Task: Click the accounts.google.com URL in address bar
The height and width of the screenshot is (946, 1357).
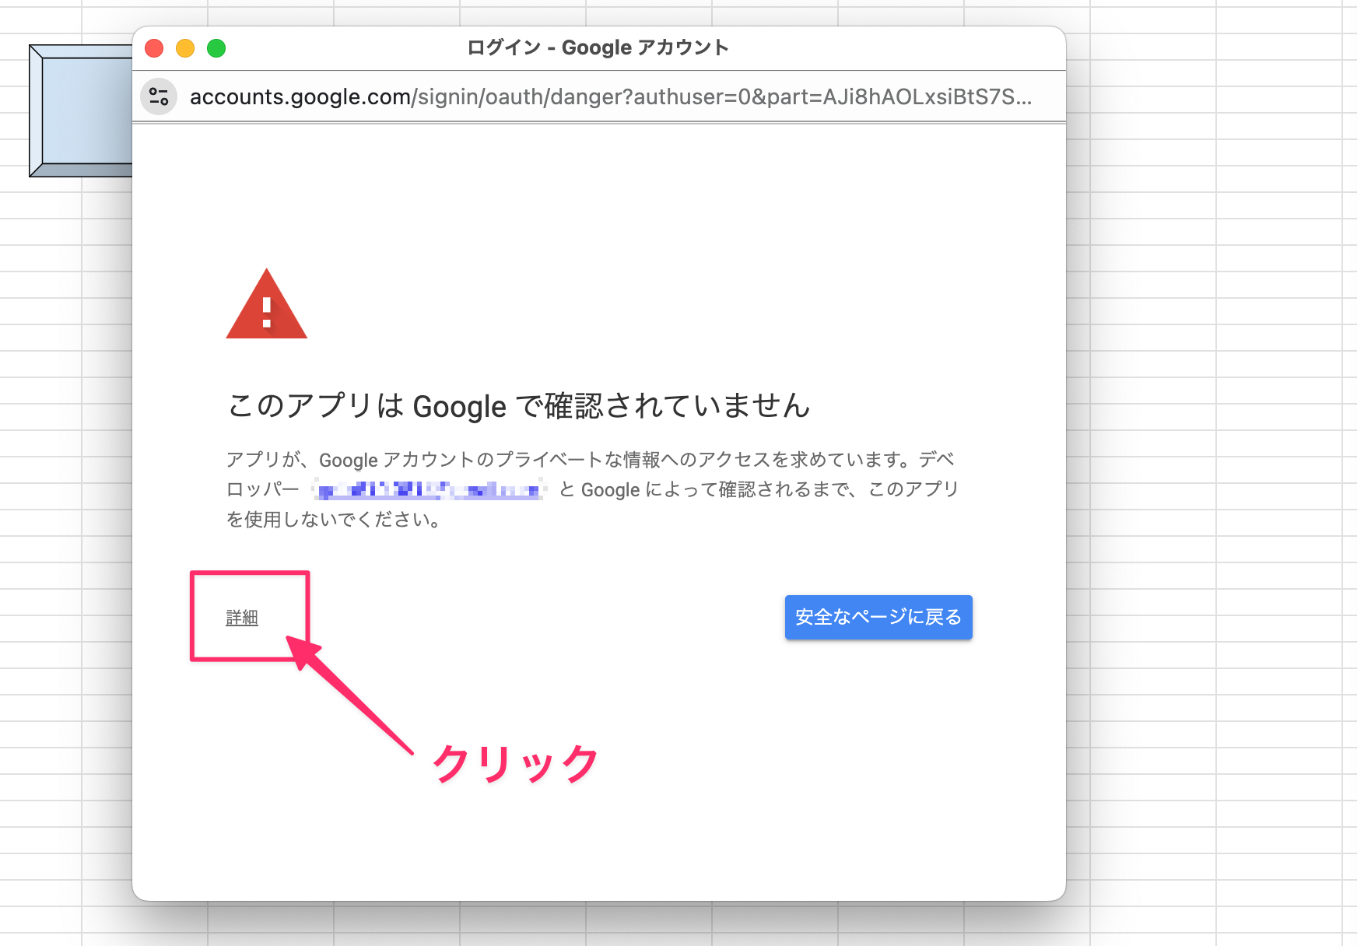Action: tap(611, 96)
